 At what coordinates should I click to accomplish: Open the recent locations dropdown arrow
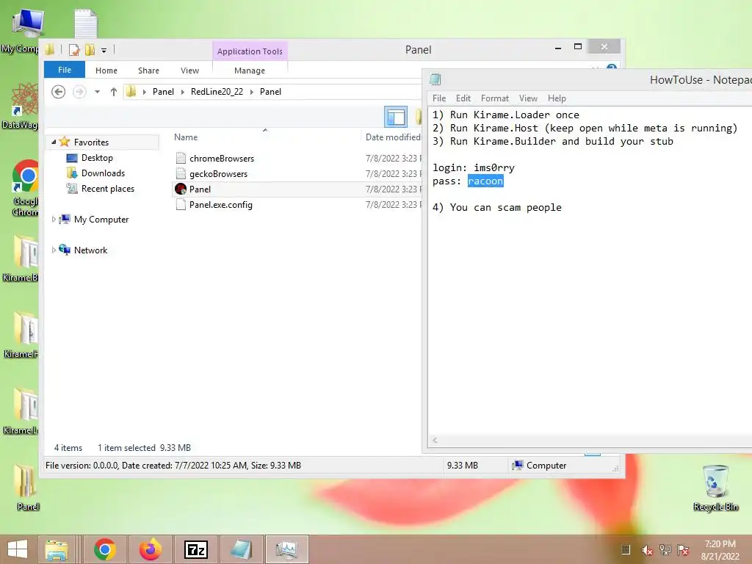[x=97, y=92]
